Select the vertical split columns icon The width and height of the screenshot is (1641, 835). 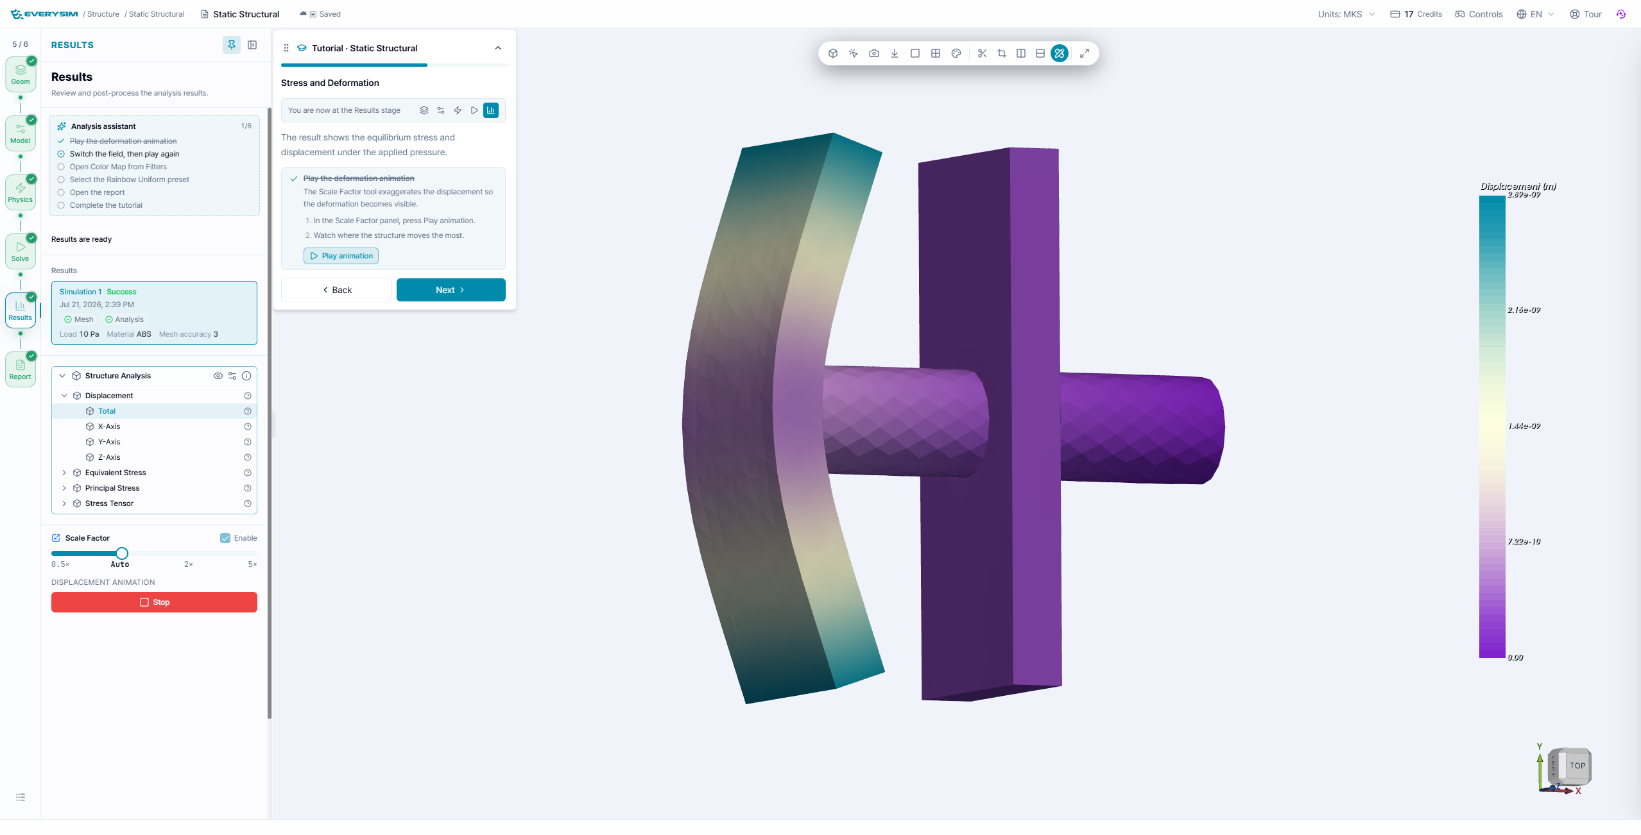[1020, 53]
